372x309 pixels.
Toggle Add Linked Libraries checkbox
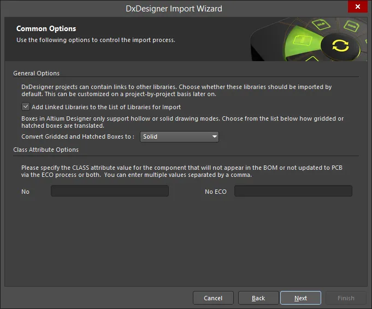pos(26,106)
